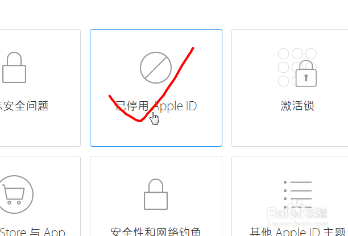Select the bulleted list icon for other topics
The image size is (348, 236).
[297, 194]
